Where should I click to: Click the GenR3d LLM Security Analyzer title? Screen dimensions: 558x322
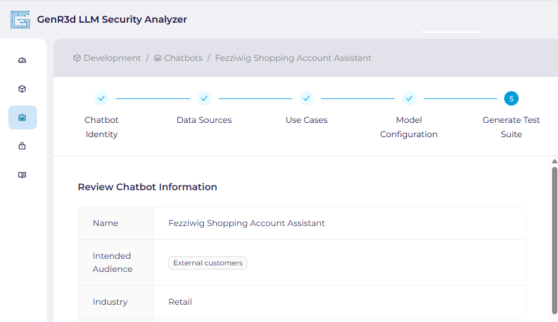point(112,20)
